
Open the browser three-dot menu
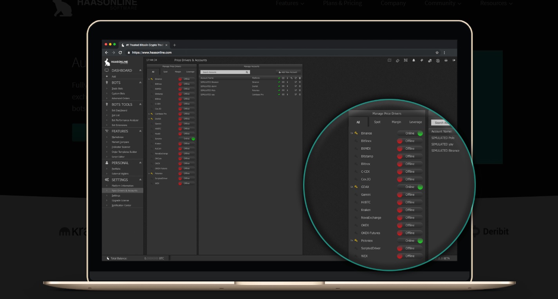click(x=444, y=52)
